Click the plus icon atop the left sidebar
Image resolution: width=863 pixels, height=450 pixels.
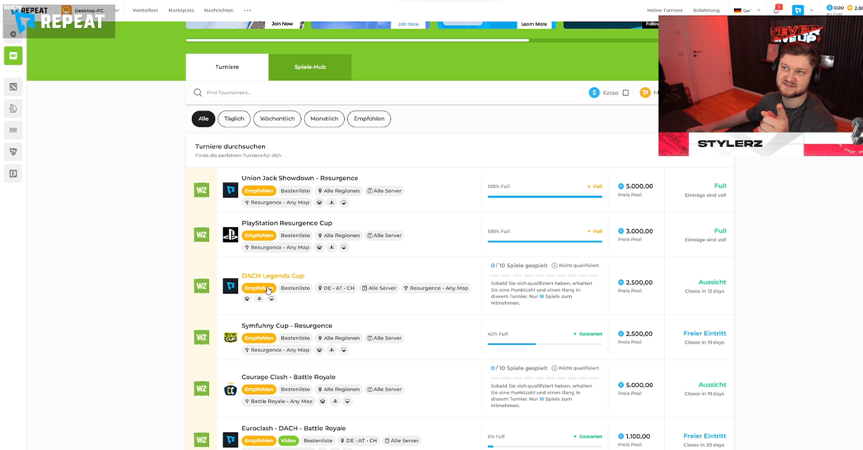coord(13,34)
